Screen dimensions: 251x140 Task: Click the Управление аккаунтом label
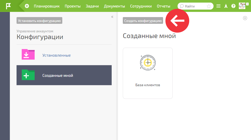(35, 31)
